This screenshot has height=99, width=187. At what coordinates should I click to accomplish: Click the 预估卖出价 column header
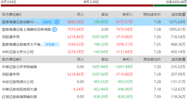click(x=152, y=59)
